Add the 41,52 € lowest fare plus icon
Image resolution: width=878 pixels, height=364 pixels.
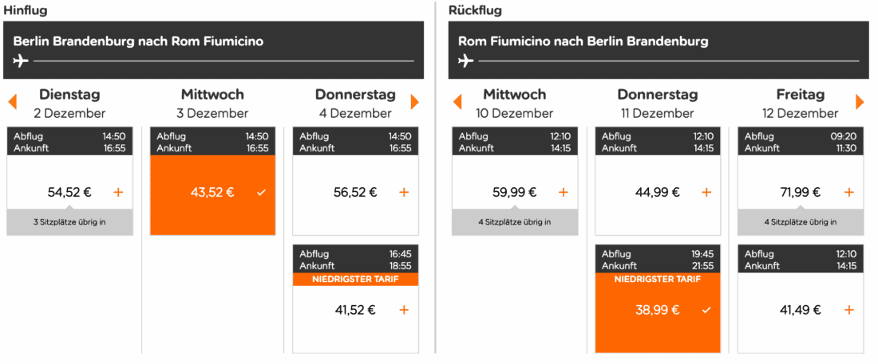tap(404, 310)
